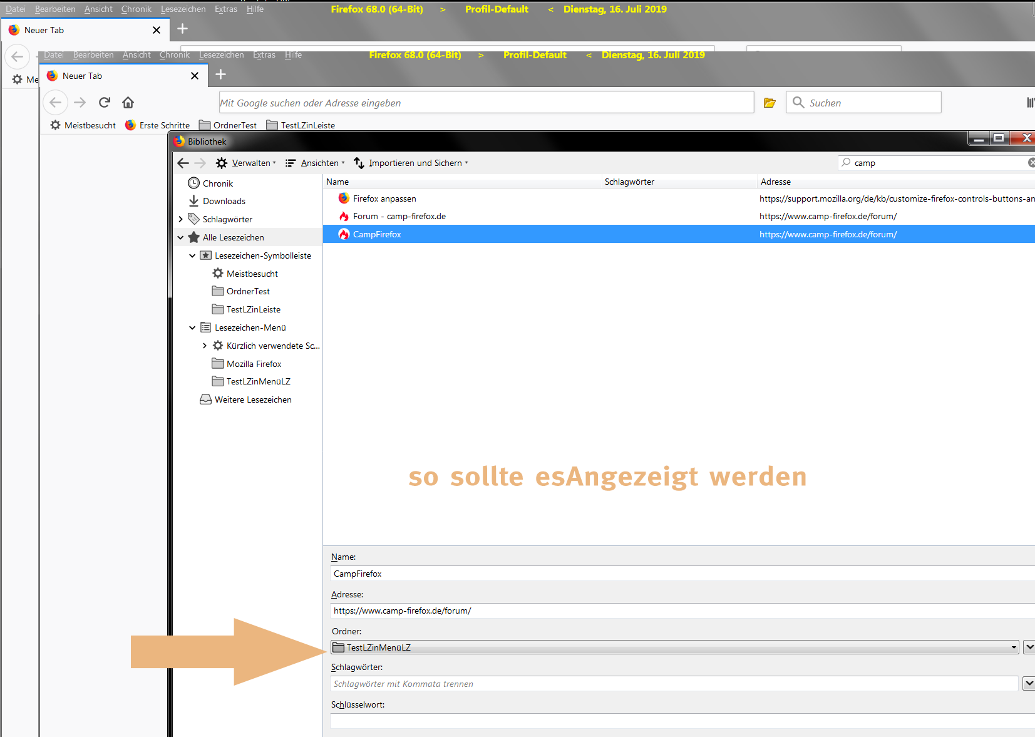Open the Ansichten menu in Bibliothek
The width and height of the screenshot is (1035, 737).
(315, 163)
